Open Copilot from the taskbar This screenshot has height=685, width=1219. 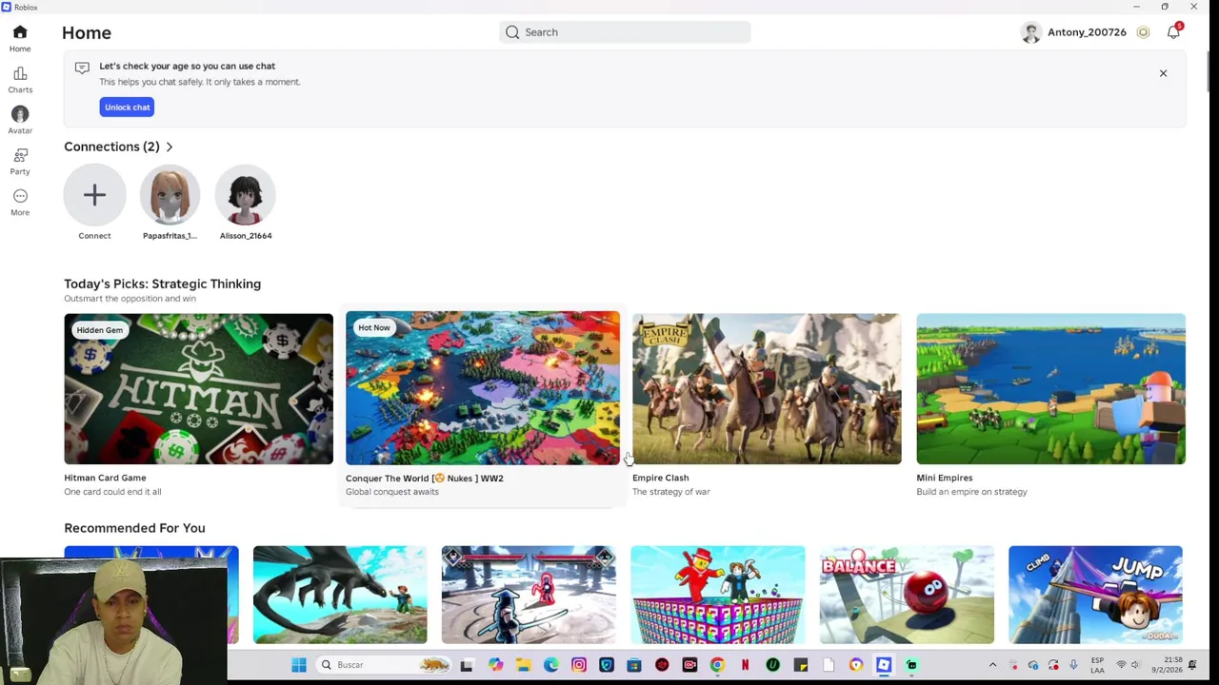click(x=495, y=665)
